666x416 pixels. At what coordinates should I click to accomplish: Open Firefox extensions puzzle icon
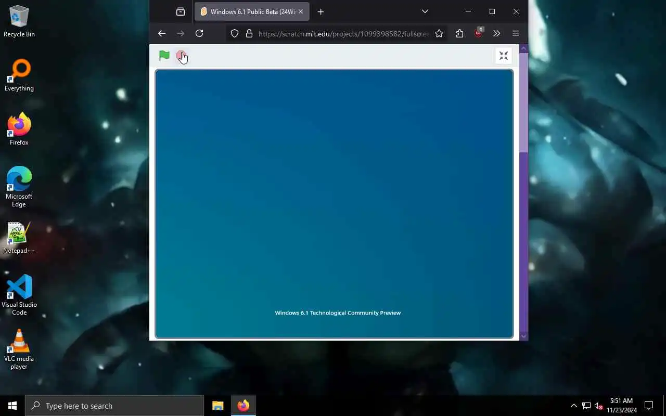point(459,33)
